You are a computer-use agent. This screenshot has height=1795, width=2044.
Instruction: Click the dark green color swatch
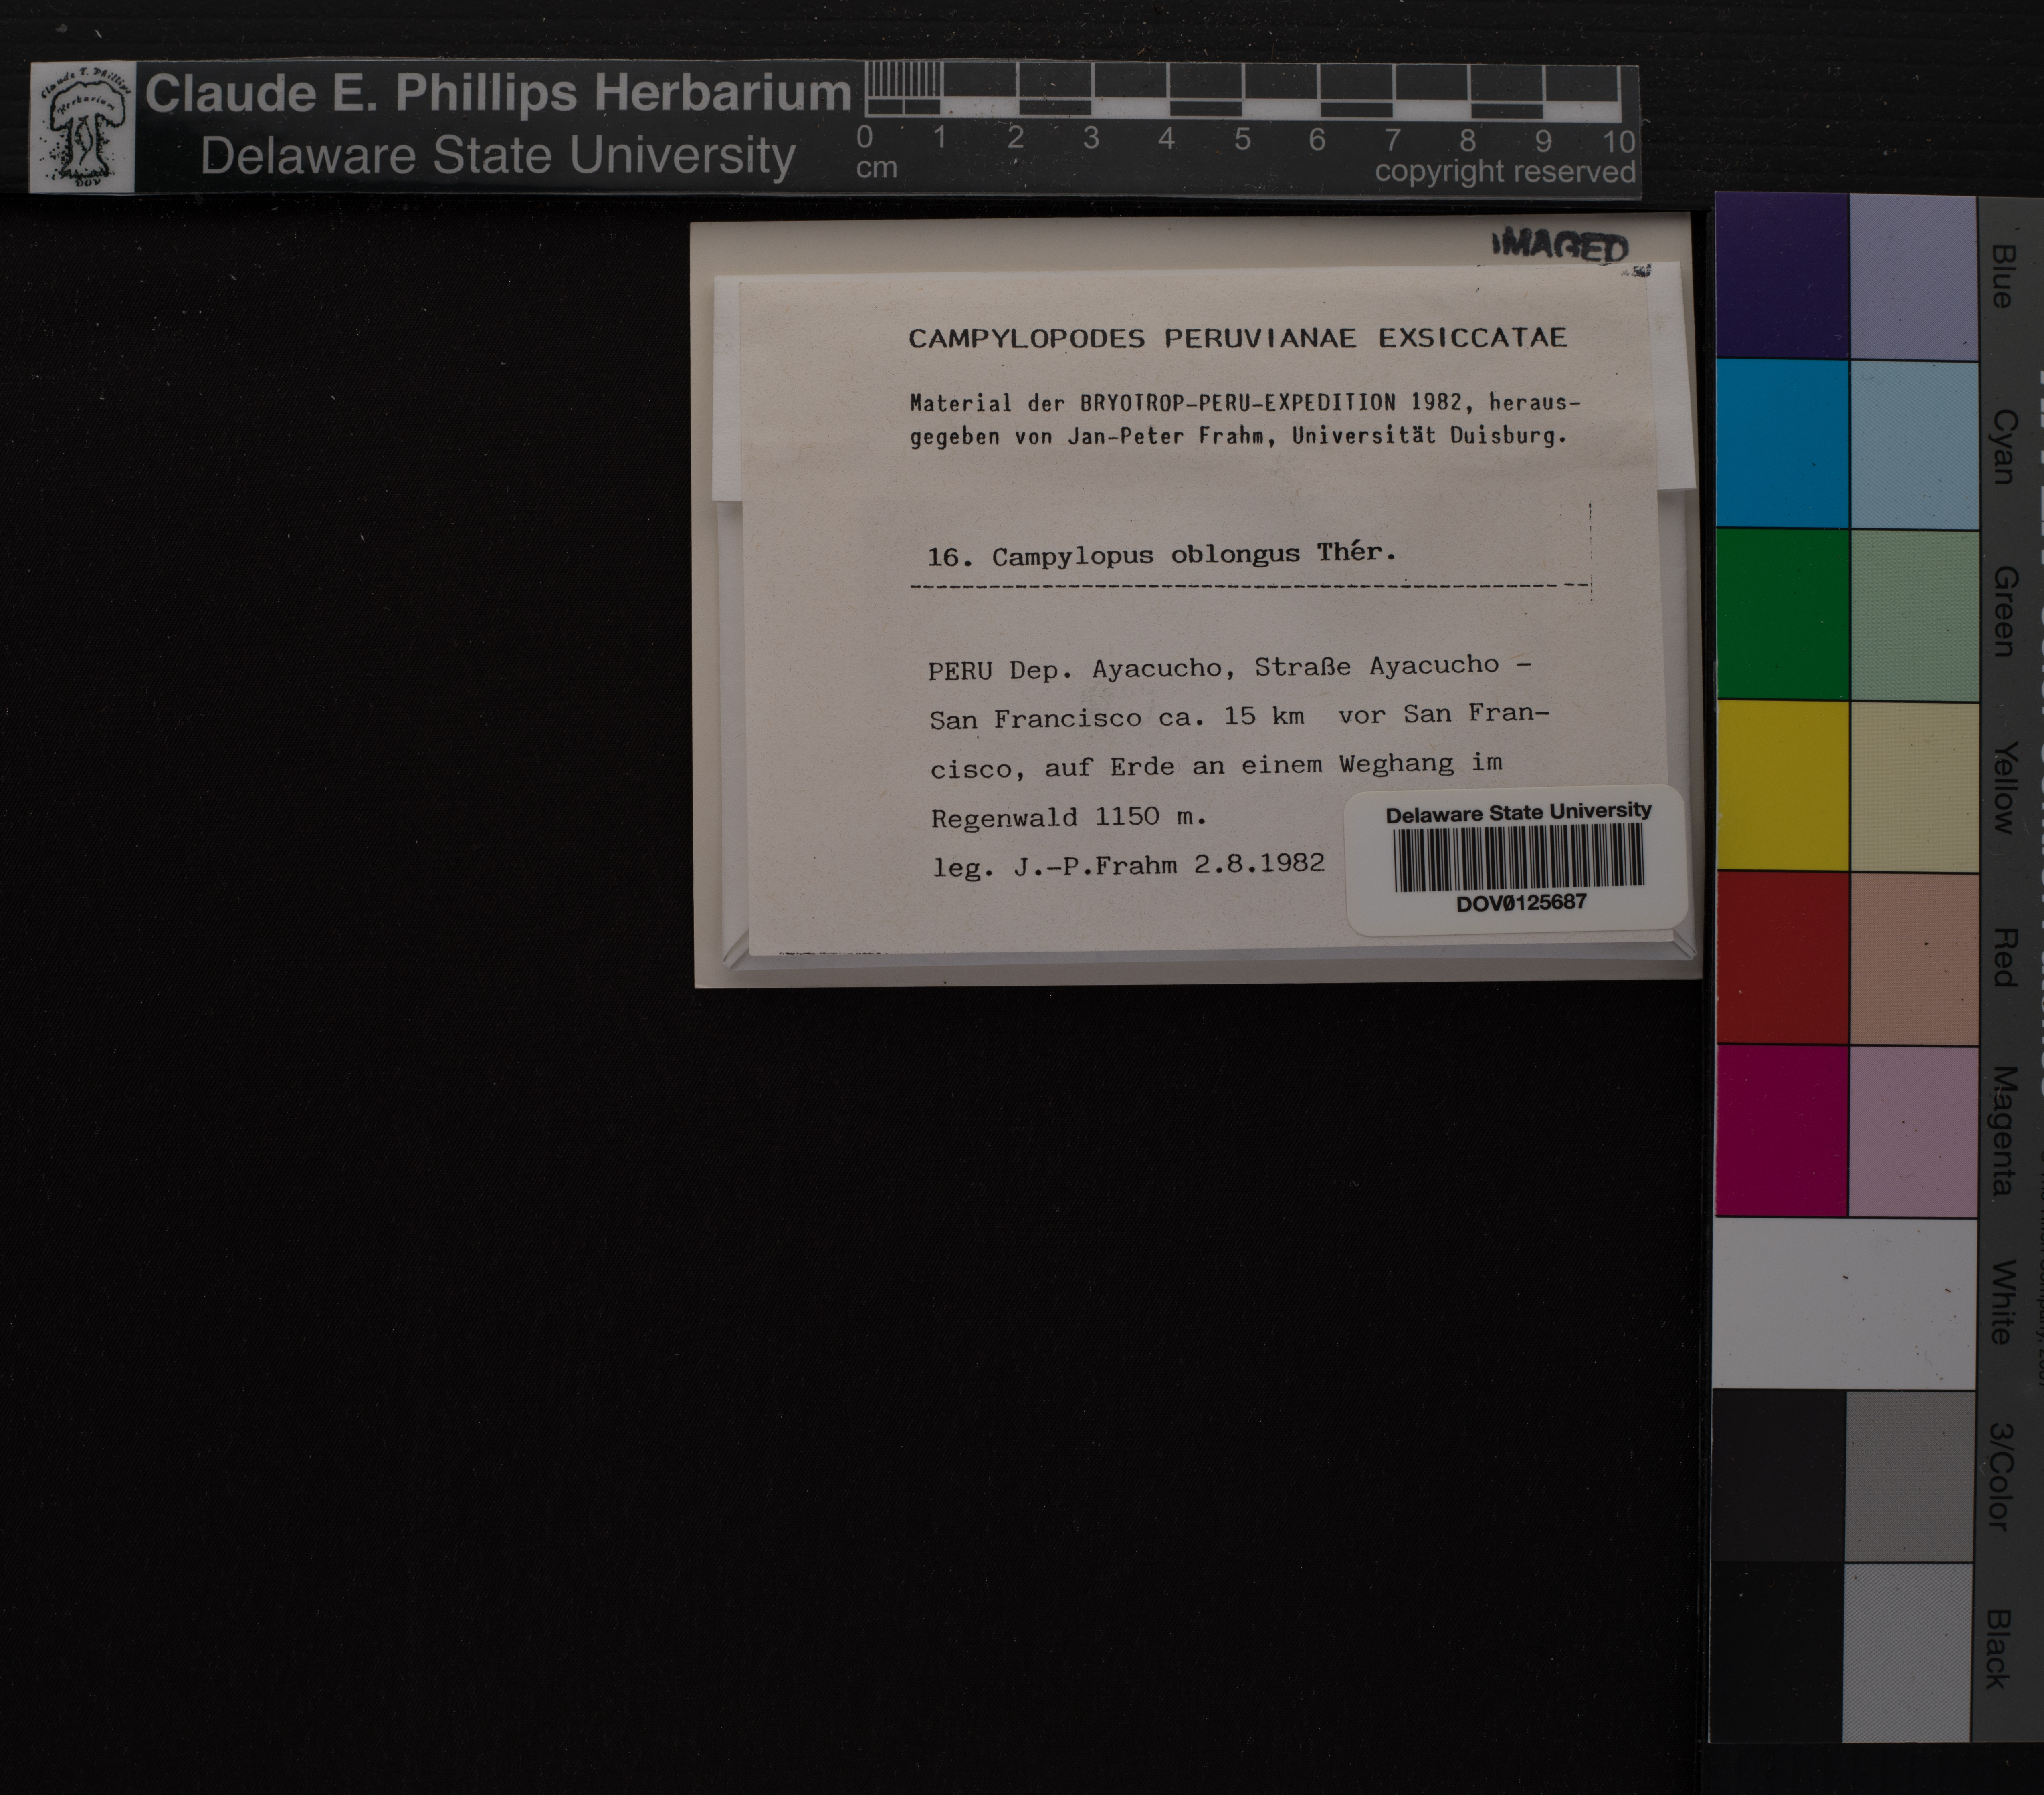click(1781, 615)
